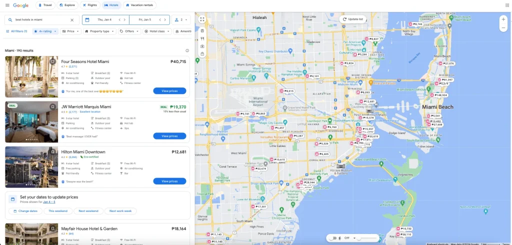512x245 pixels.
Task: Click the ₱17,301 hotel pin near South Miami
Action: click(259, 207)
